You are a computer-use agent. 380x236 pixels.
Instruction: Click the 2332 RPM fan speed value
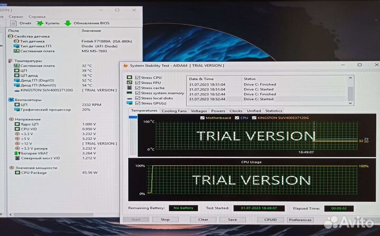point(92,105)
